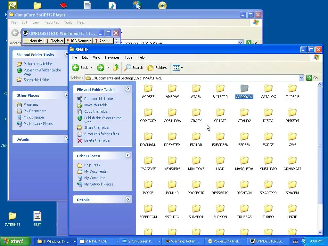The width and height of the screenshot is (328, 246).
Task: Open Tools menu in CompCore window
Action: pyautogui.click(x=68, y=22)
